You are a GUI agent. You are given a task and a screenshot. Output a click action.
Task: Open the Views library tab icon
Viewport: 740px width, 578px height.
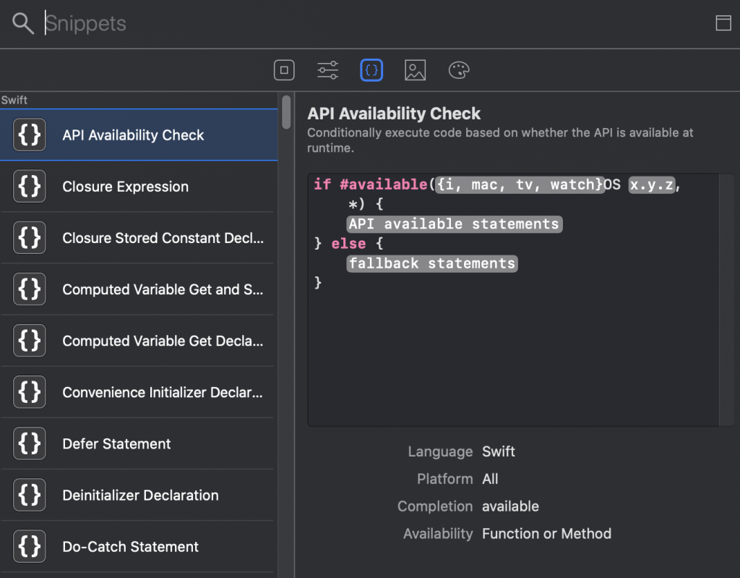[284, 70]
